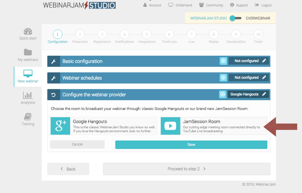Play the webinar provider help video
The image size is (302, 193).
point(223,94)
